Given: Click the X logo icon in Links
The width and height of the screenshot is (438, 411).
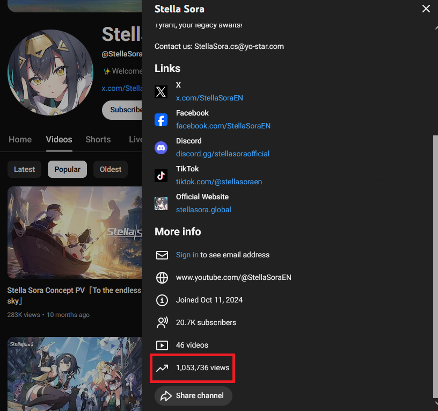Looking at the screenshot, I should (x=161, y=92).
